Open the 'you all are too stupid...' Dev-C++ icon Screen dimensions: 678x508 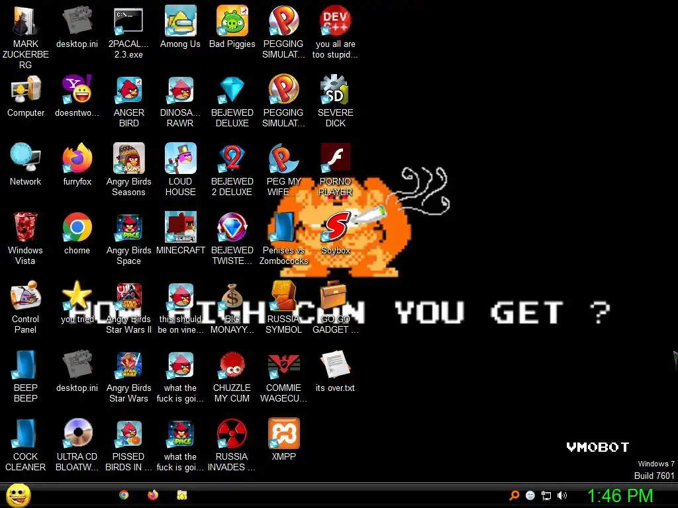[x=335, y=21]
